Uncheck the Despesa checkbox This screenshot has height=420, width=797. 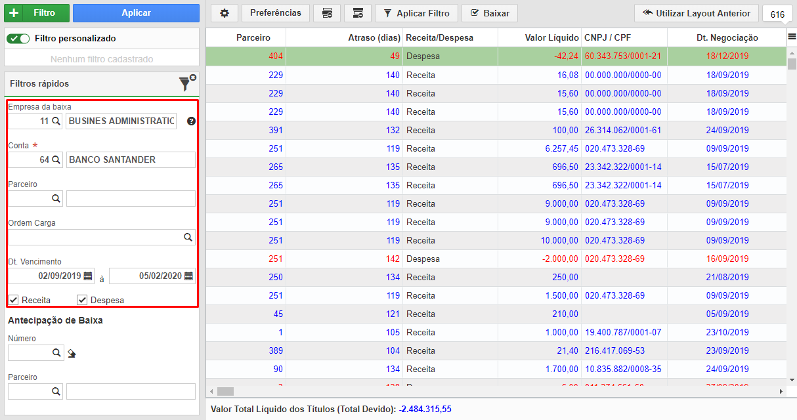tap(82, 300)
